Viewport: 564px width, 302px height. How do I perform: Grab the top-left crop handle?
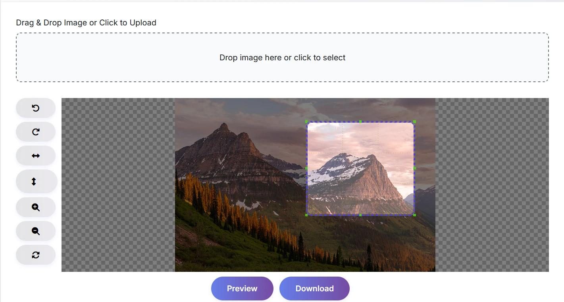pyautogui.click(x=307, y=122)
